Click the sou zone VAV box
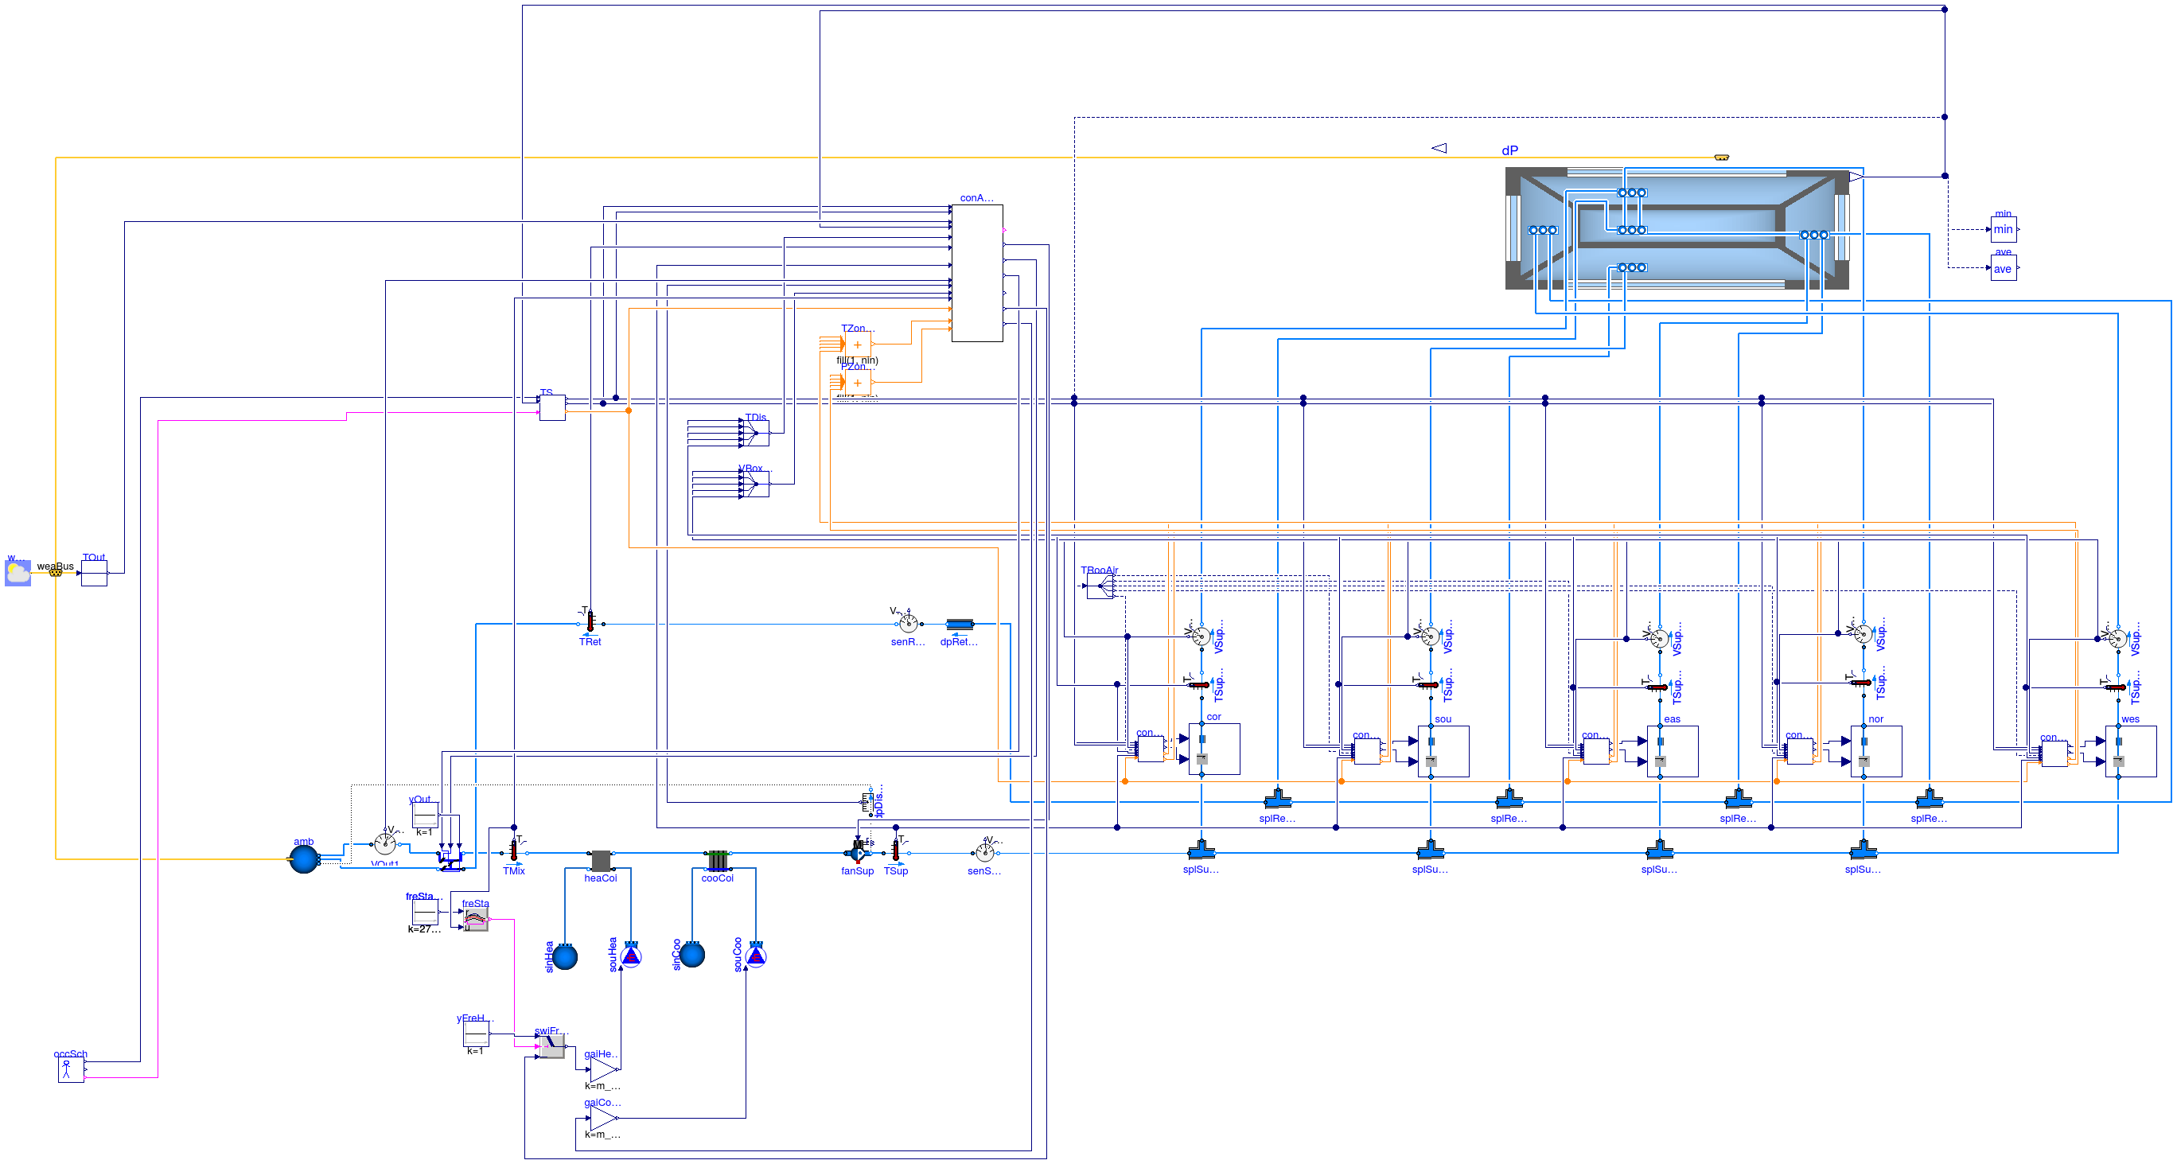The height and width of the screenshot is (1164, 2177). click(x=1443, y=752)
